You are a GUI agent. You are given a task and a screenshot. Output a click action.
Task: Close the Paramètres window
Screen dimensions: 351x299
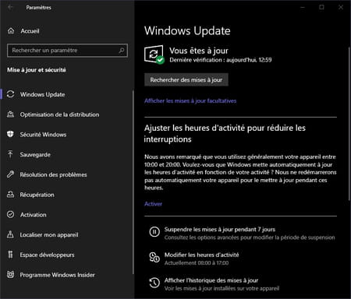341,7
